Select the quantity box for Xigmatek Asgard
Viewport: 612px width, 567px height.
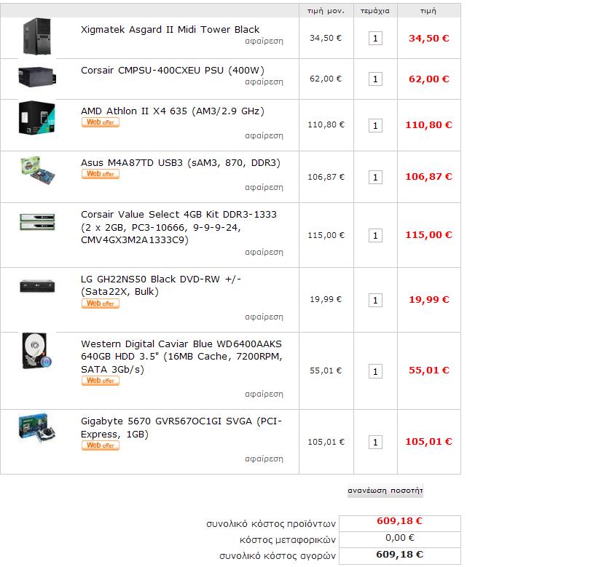pos(375,39)
